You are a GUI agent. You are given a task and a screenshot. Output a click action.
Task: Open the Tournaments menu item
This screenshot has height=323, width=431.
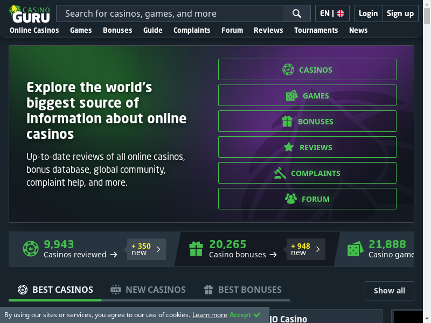tap(316, 30)
